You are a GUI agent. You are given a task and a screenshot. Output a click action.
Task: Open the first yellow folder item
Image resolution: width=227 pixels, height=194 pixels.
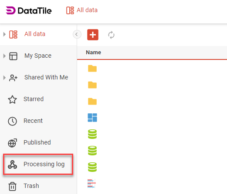coord(92,69)
